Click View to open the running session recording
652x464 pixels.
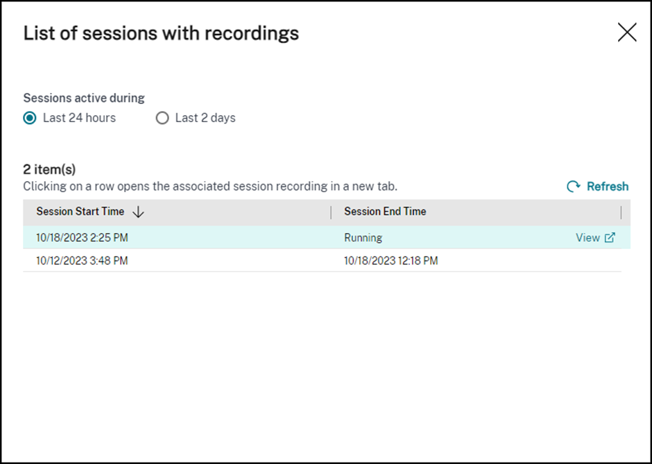pos(588,237)
